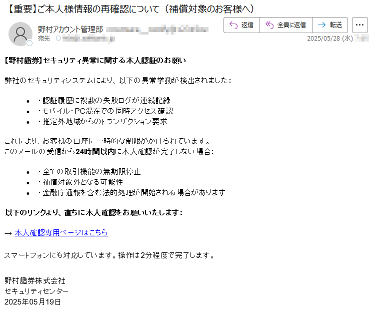The height and width of the screenshot is (309, 371).
Task: Click the presence status circle on the avatar
Action: click(29, 43)
